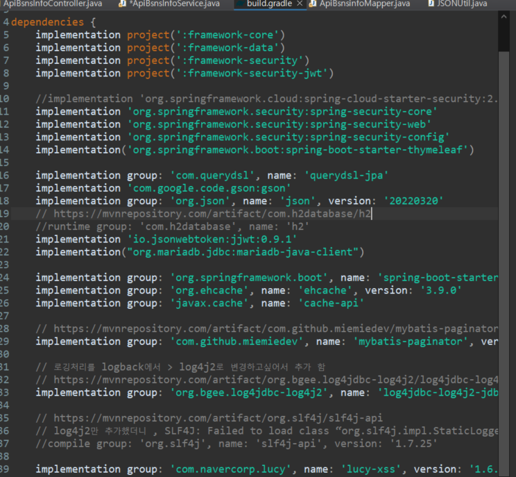Click the 'SLF4J: Failed to load class' comment
Image resolution: width=516 pixels, height=477 pixels.
point(266,431)
